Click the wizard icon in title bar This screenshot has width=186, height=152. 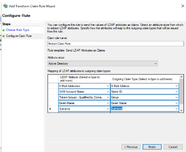point(5,6)
